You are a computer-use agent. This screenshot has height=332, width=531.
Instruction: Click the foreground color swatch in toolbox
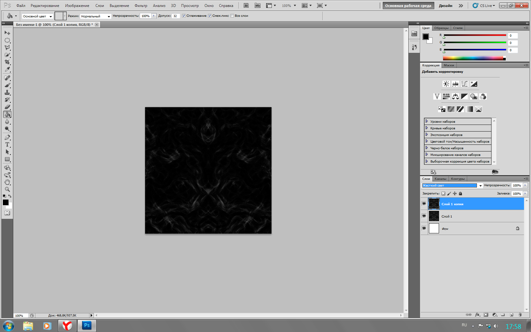6,202
